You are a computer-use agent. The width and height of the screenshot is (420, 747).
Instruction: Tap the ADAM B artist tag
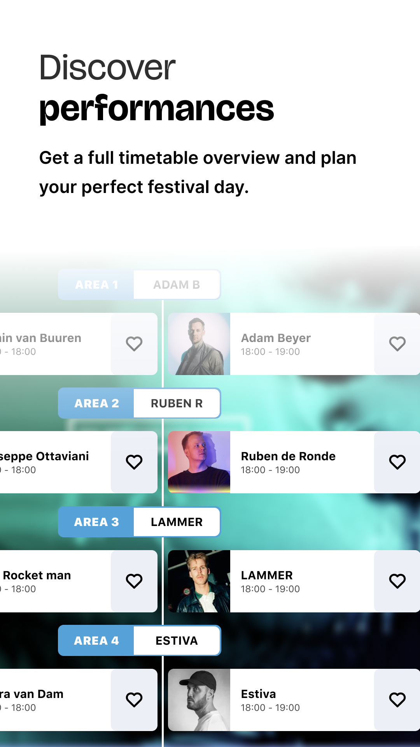(x=177, y=285)
